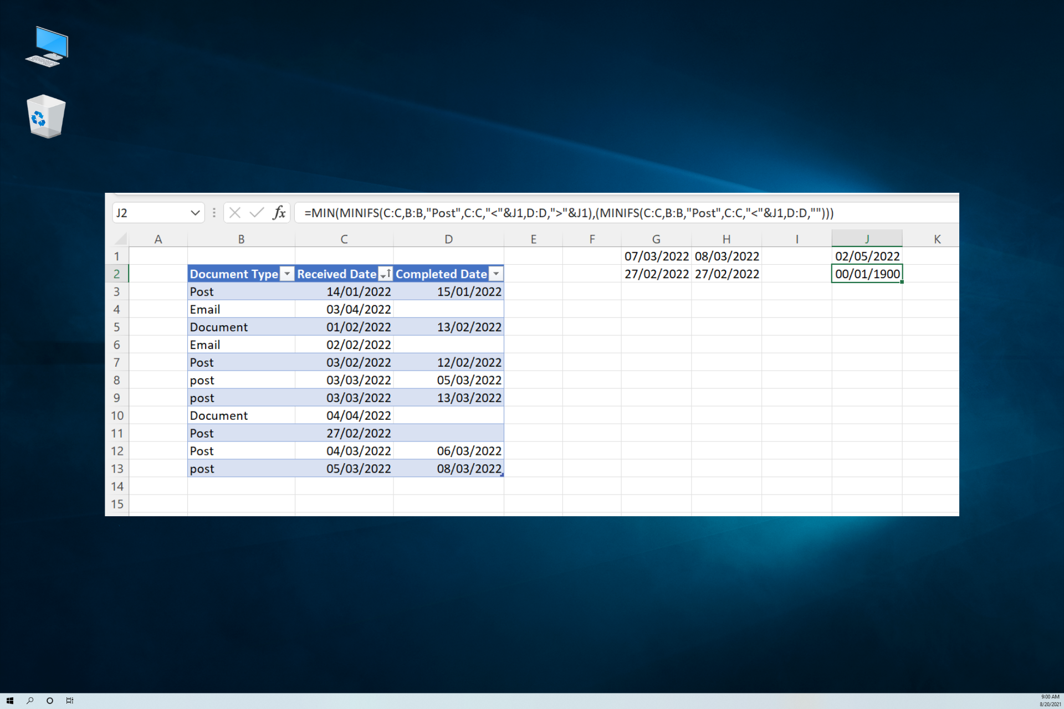
Task: Click the formula bar options dots
Action: (214, 213)
